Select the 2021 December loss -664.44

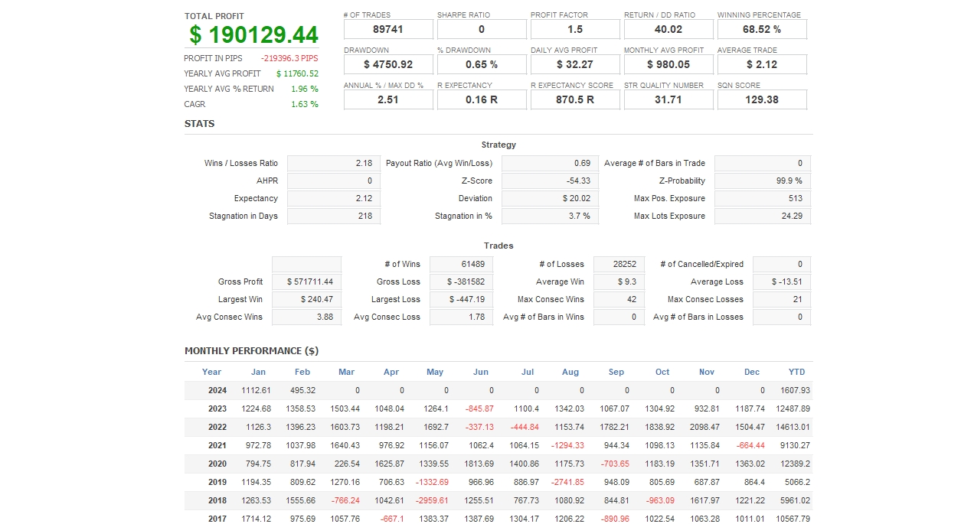click(x=750, y=445)
